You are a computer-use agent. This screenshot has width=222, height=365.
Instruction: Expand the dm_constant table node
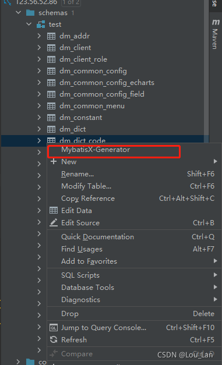[x=39, y=118]
